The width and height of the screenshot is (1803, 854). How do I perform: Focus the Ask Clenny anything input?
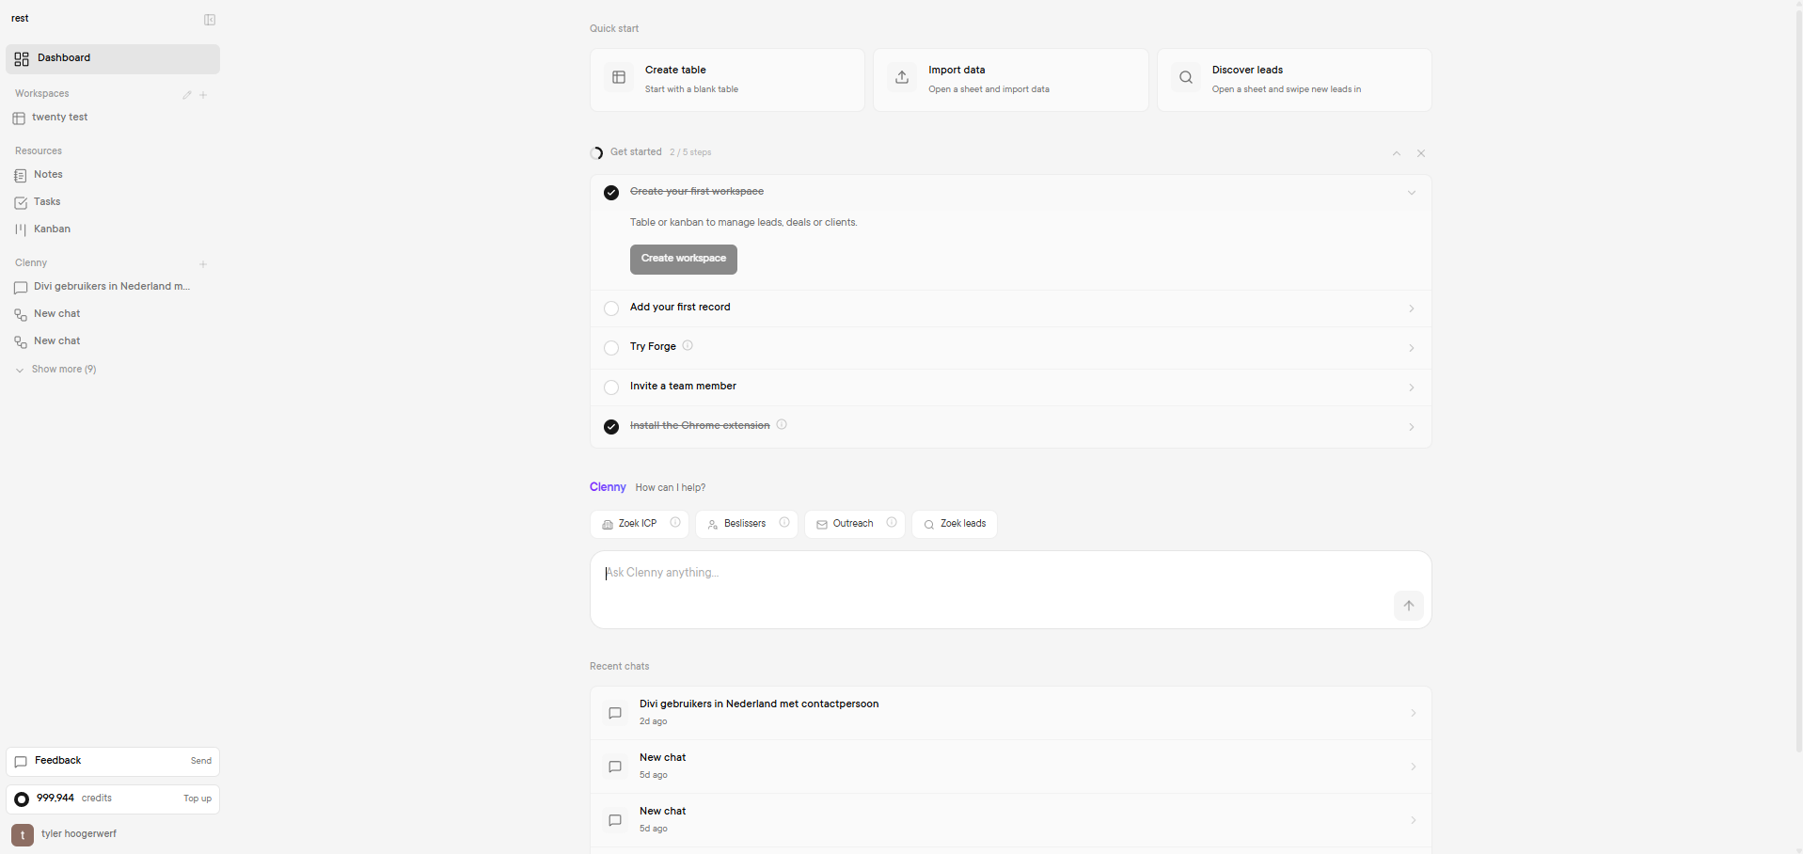1011,590
